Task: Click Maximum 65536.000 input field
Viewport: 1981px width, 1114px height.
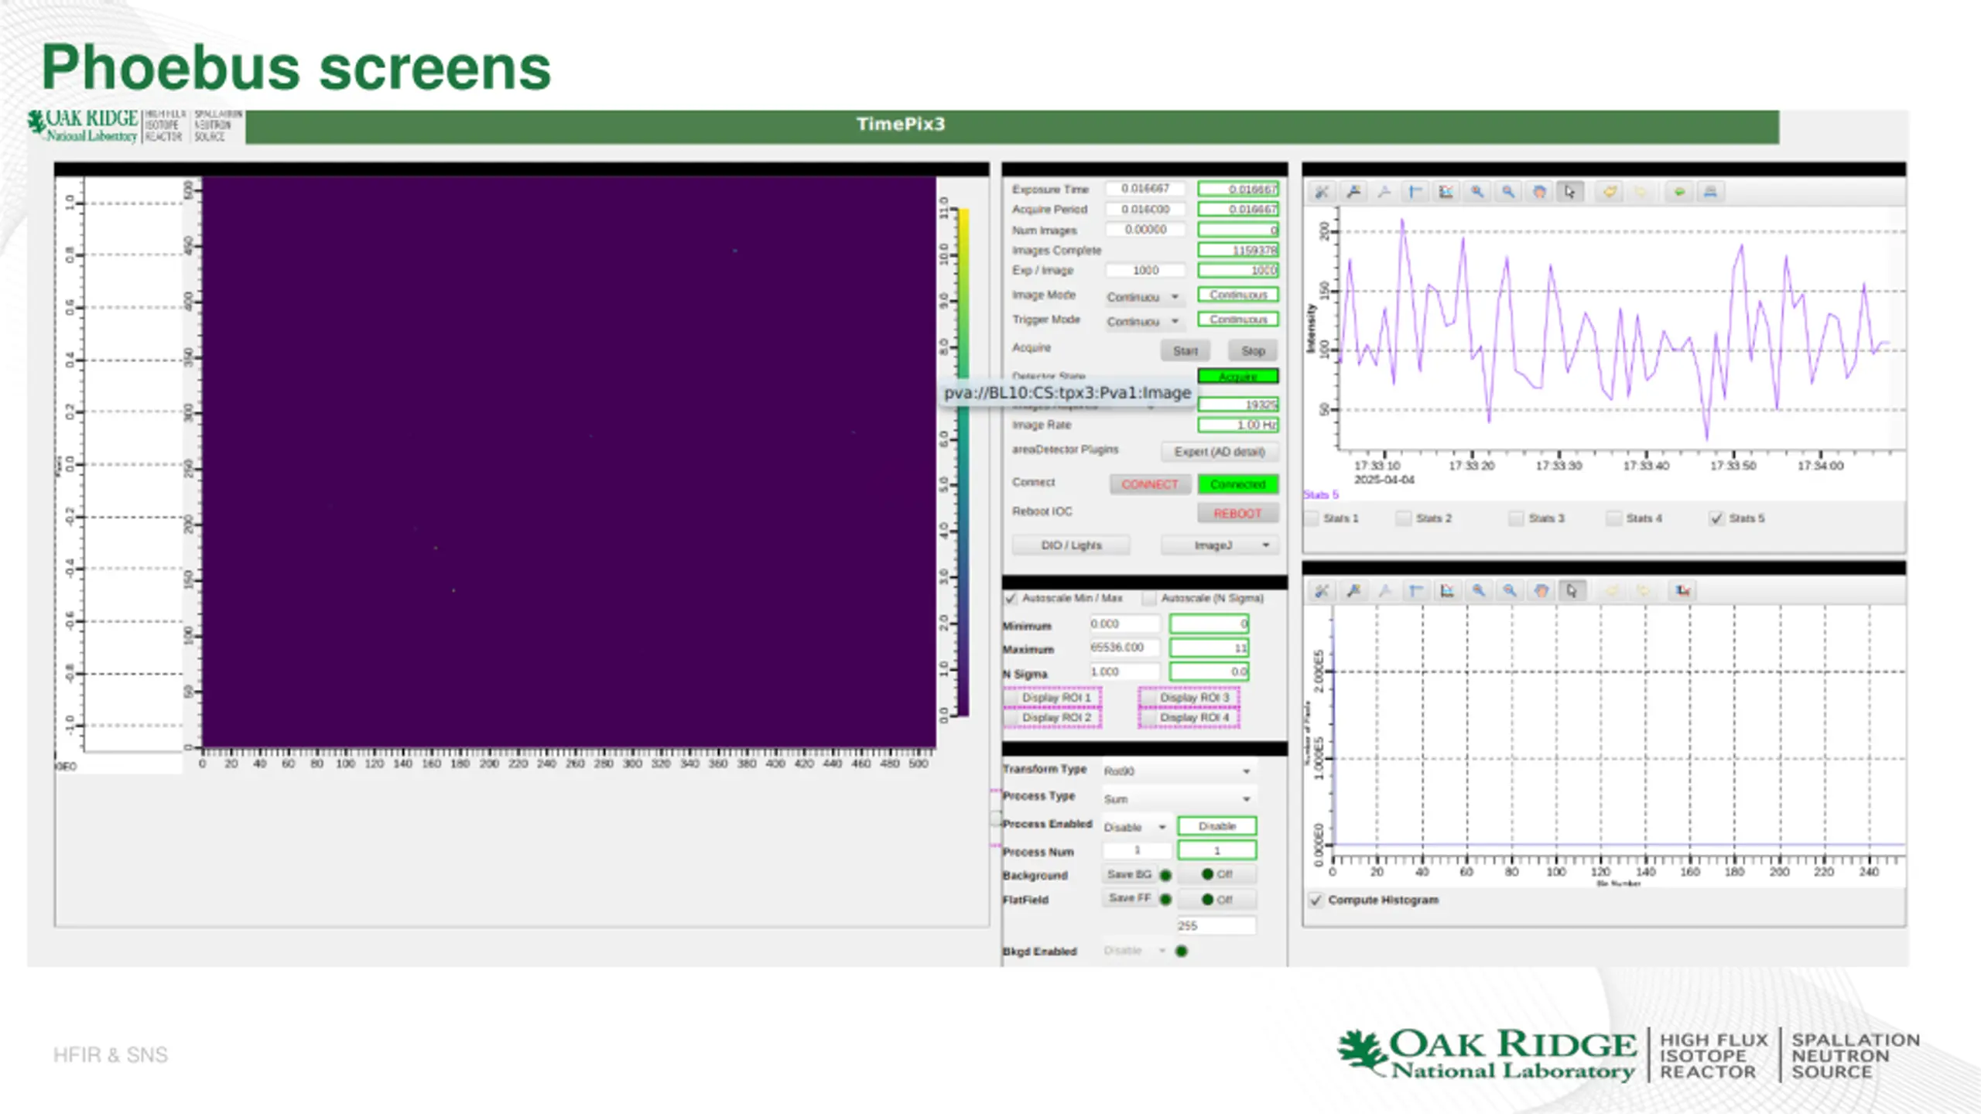Action: [x=1124, y=648]
